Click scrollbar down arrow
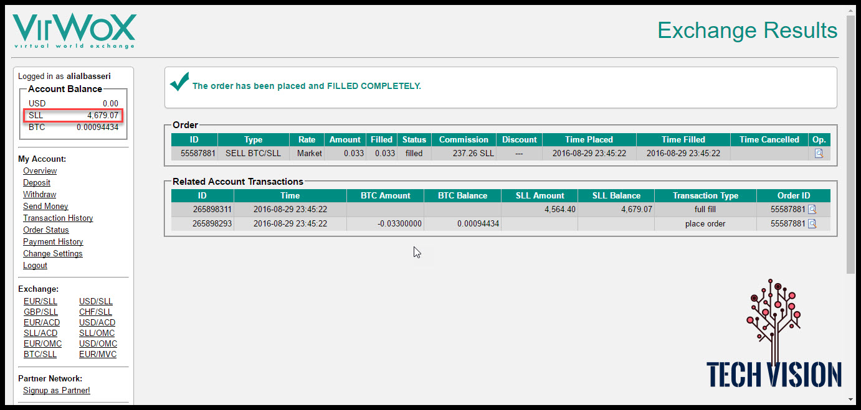The image size is (861, 410). [851, 399]
